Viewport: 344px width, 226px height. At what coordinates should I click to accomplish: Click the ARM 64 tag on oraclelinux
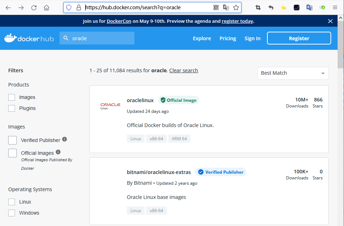pyautogui.click(x=179, y=138)
